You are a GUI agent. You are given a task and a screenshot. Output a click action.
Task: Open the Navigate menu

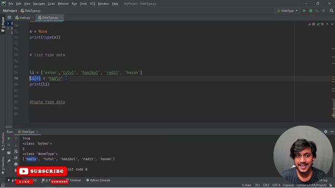pos(39,4)
